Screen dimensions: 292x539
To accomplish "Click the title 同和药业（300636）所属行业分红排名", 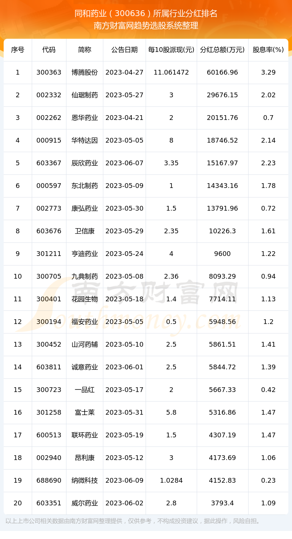I will [146, 14].
